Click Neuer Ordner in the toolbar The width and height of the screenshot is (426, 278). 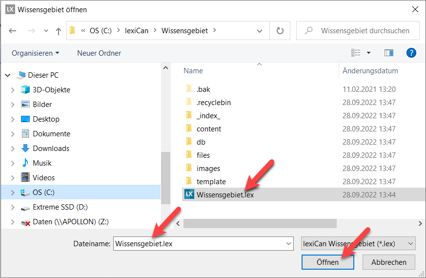[x=99, y=53]
